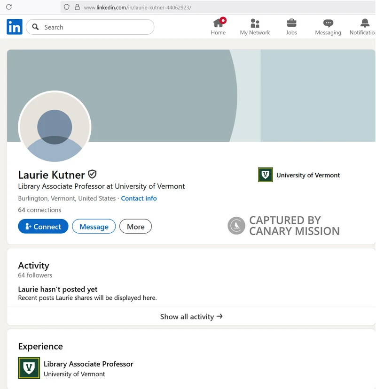Screen dimensions: 376x389
Task: Click the shield icon in address bar
Action: click(x=66, y=7)
